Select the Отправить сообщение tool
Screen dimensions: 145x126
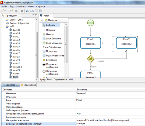pyautogui.click(x=51, y=72)
